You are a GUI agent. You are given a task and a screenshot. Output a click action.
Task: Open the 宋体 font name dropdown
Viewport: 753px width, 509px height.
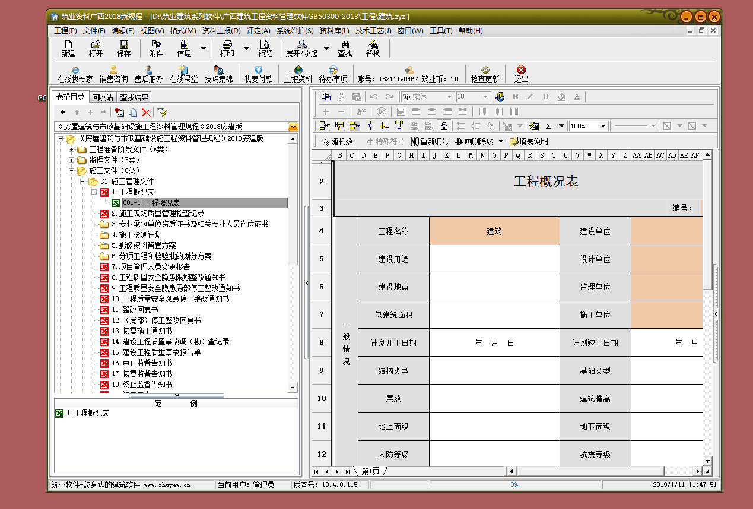click(450, 97)
